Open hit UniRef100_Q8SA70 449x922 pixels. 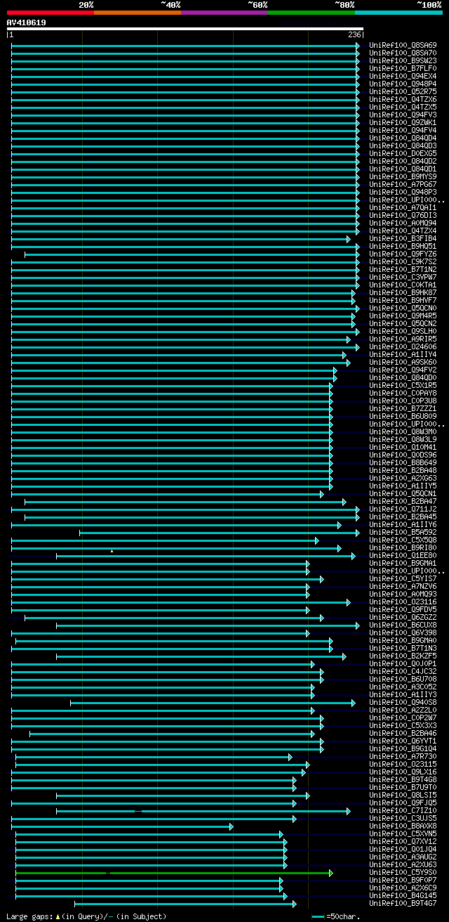(403, 53)
